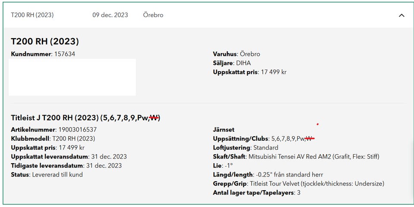Screen dimensions: 414x207
Task: Click the Skaft/Shaft Mitsubishi Tensei AV Red line
Action: pyautogui.click(x=296, y=157)
